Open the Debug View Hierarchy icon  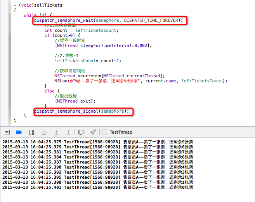coord(81,132)
